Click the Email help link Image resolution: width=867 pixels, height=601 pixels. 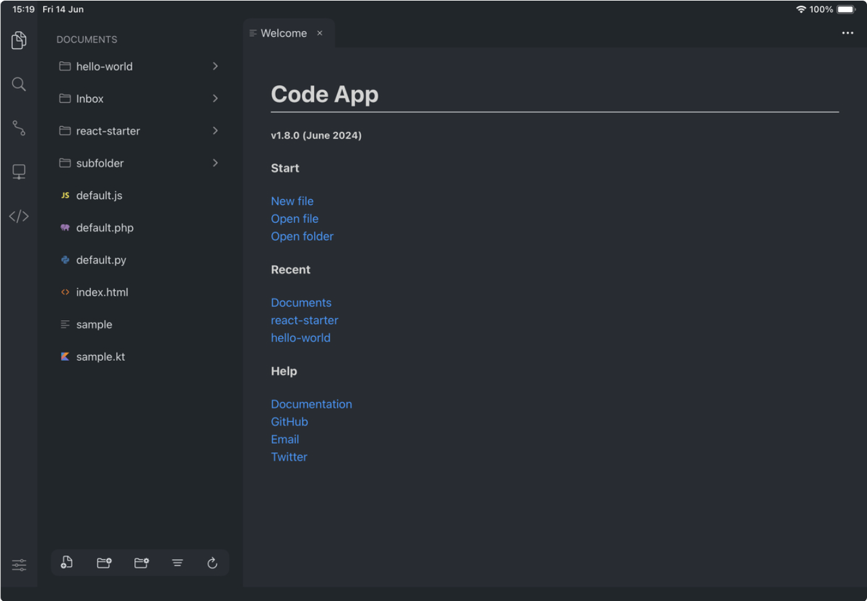(x=285, y=439)
